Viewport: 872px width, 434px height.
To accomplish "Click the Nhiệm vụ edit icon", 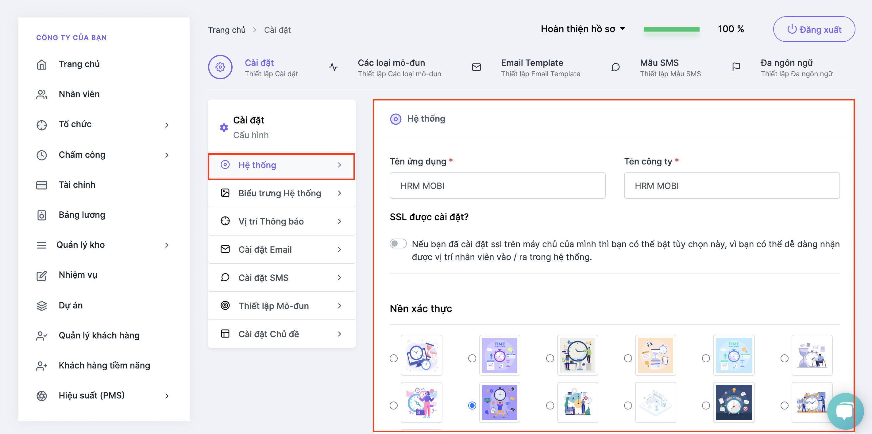I will tap(42, 275).
